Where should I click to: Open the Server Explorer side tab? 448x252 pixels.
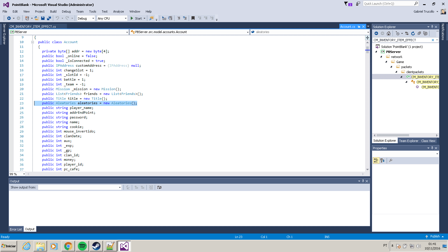tap(4, 34)
